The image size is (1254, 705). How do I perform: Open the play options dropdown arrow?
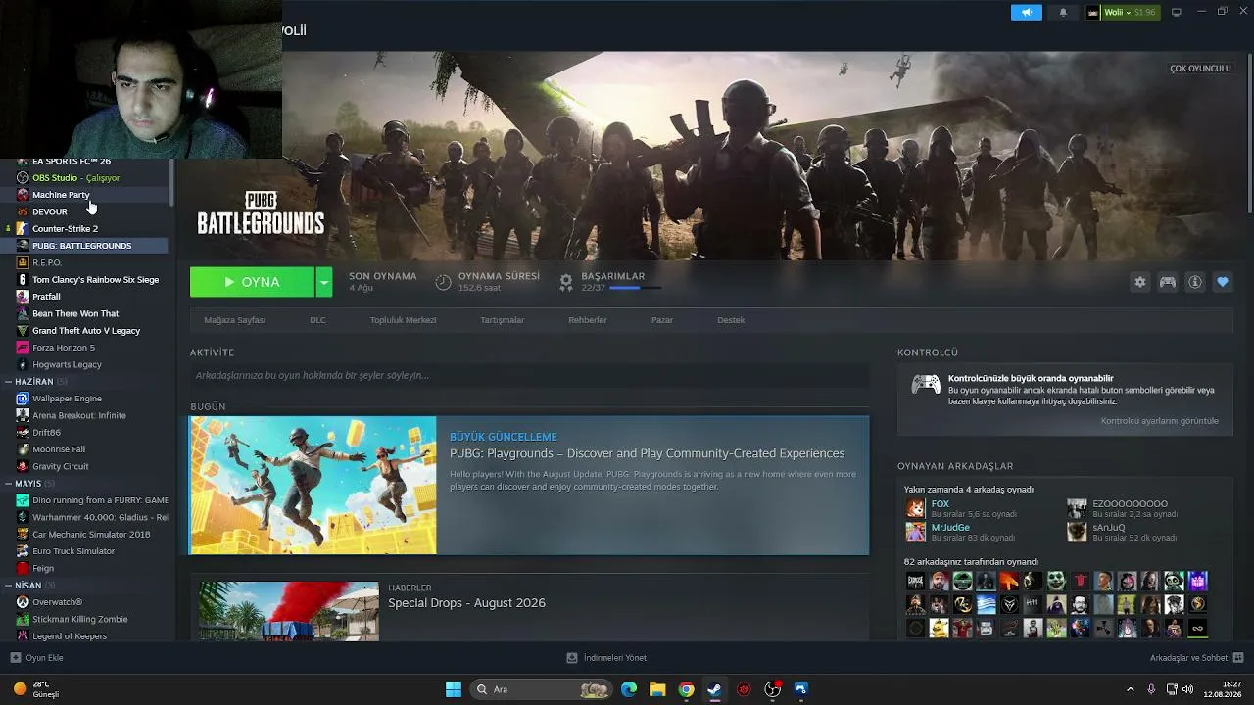click(323, 282)
